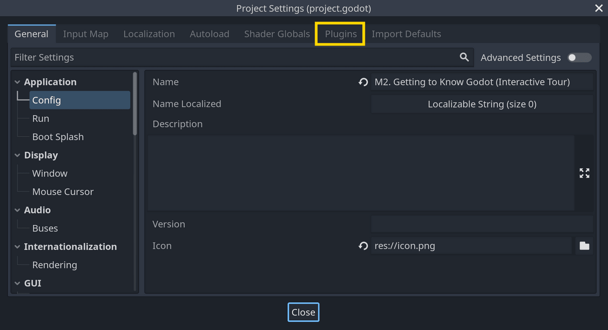Select Run under Application
This screenshot has width=608, height=330.
click(41, 118)
